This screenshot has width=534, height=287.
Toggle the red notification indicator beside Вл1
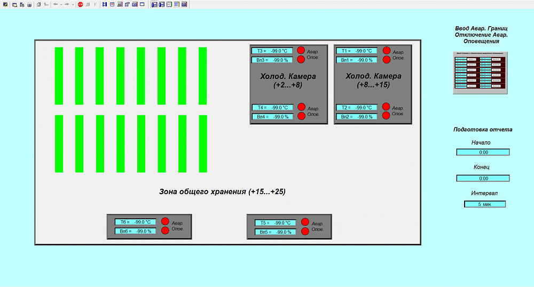[x=387, y=60]
